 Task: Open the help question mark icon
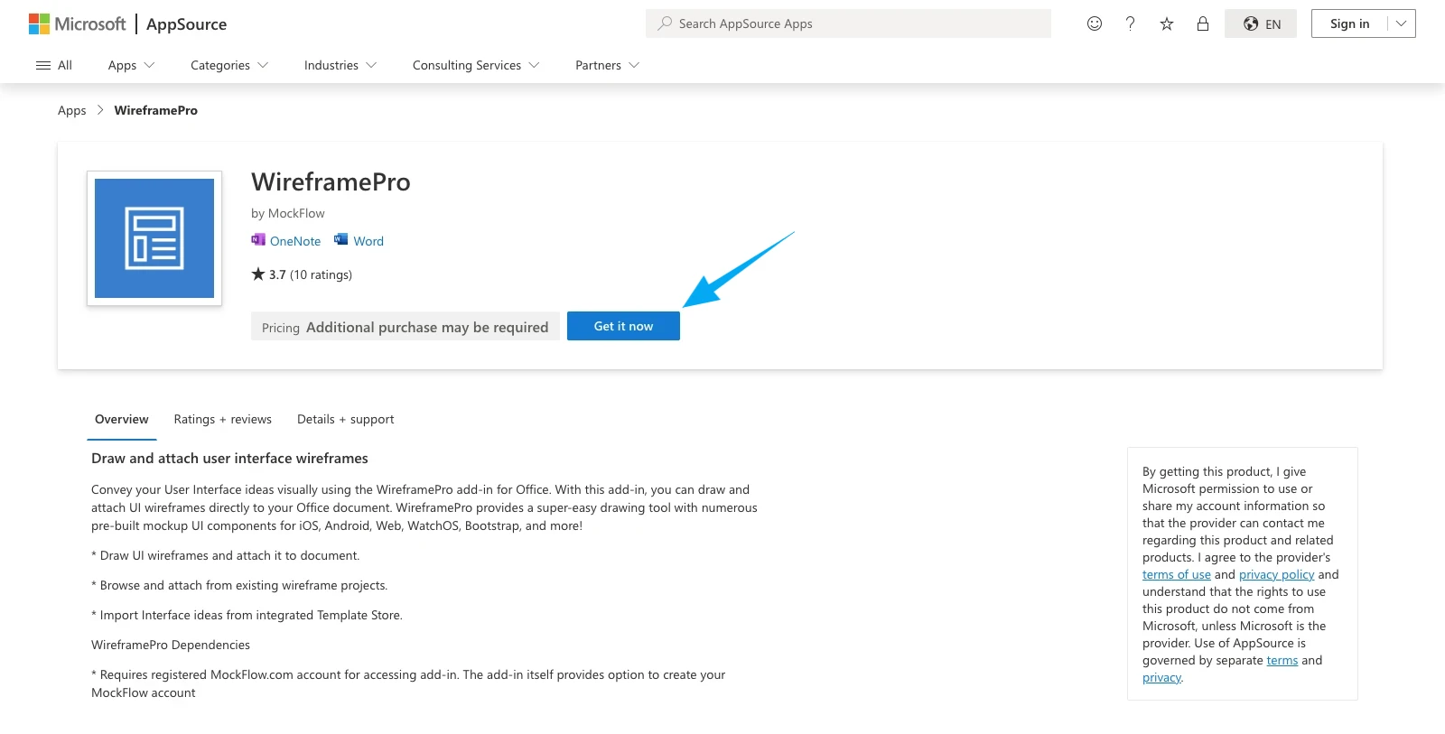click(x=1131, y=23)
